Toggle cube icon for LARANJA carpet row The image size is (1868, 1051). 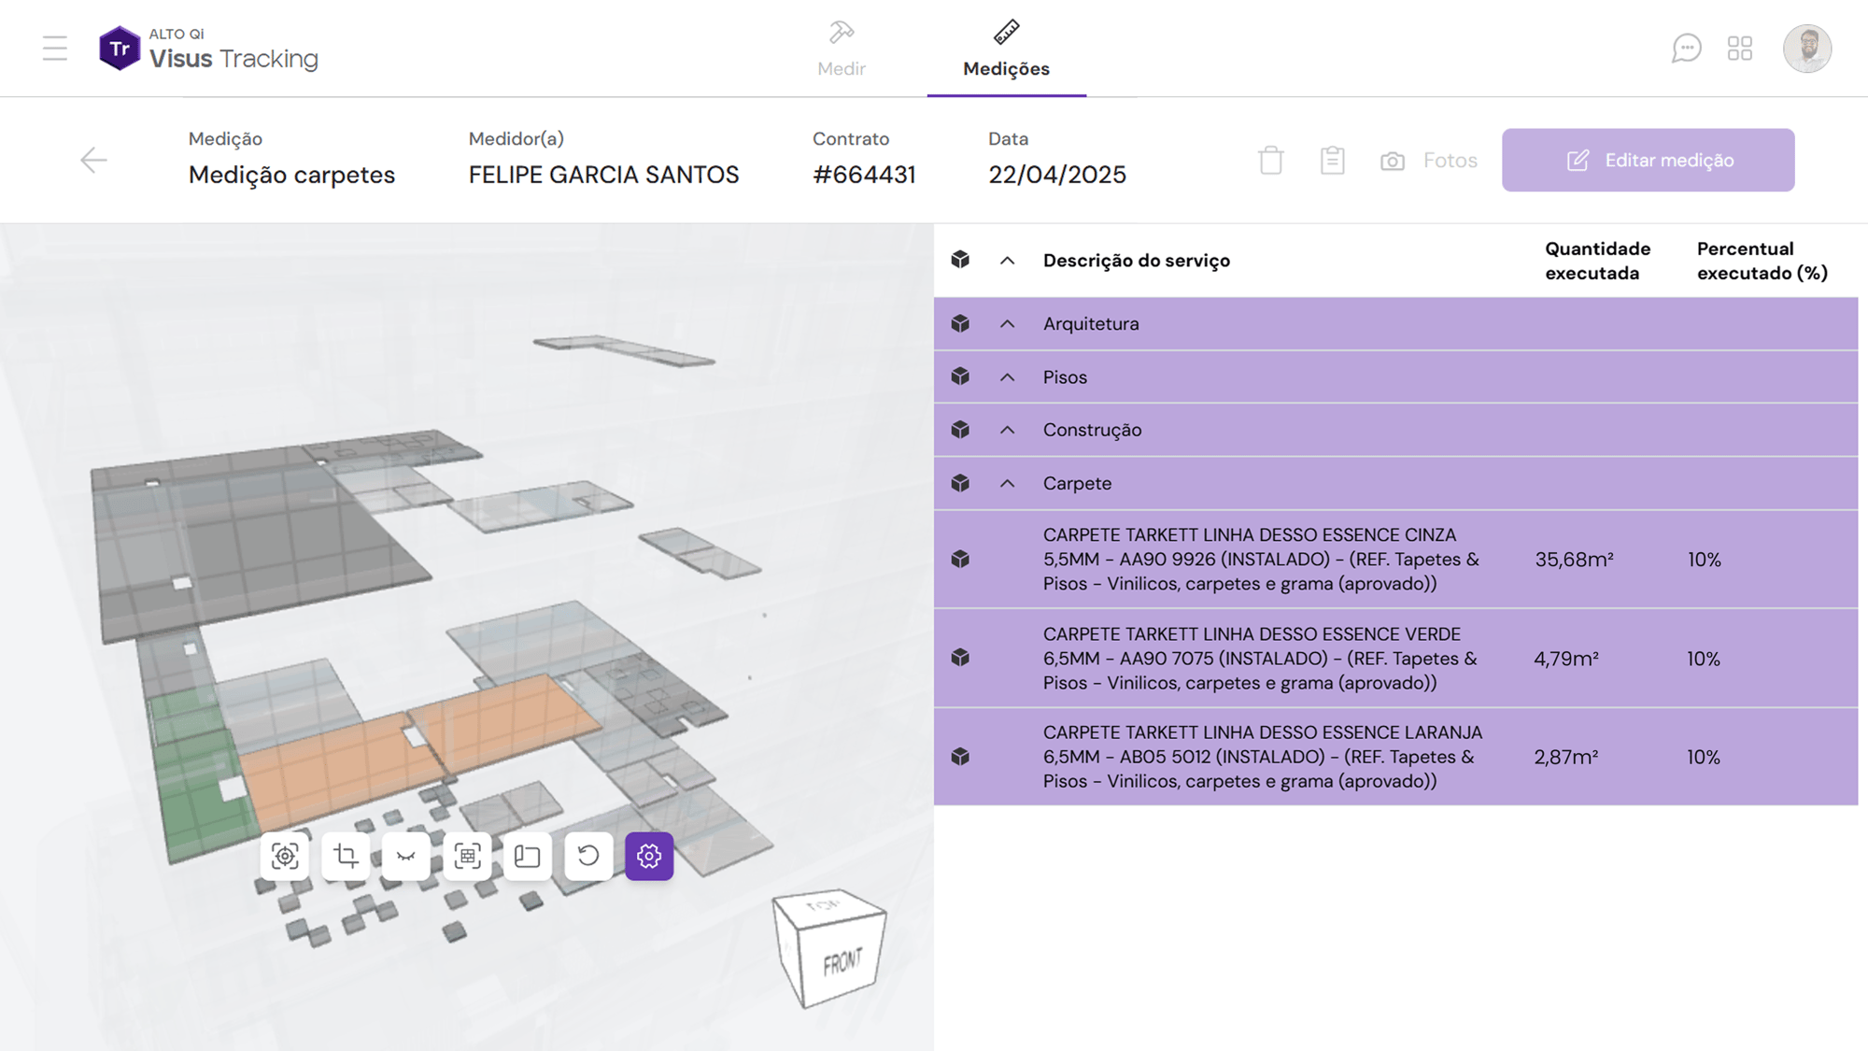point(960,757)
